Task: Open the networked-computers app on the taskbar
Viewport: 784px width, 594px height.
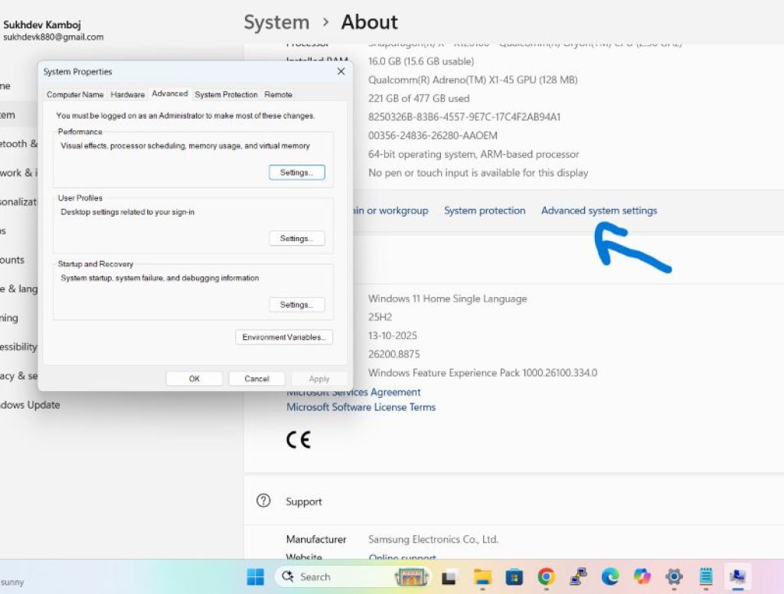Action: [578, 577]
